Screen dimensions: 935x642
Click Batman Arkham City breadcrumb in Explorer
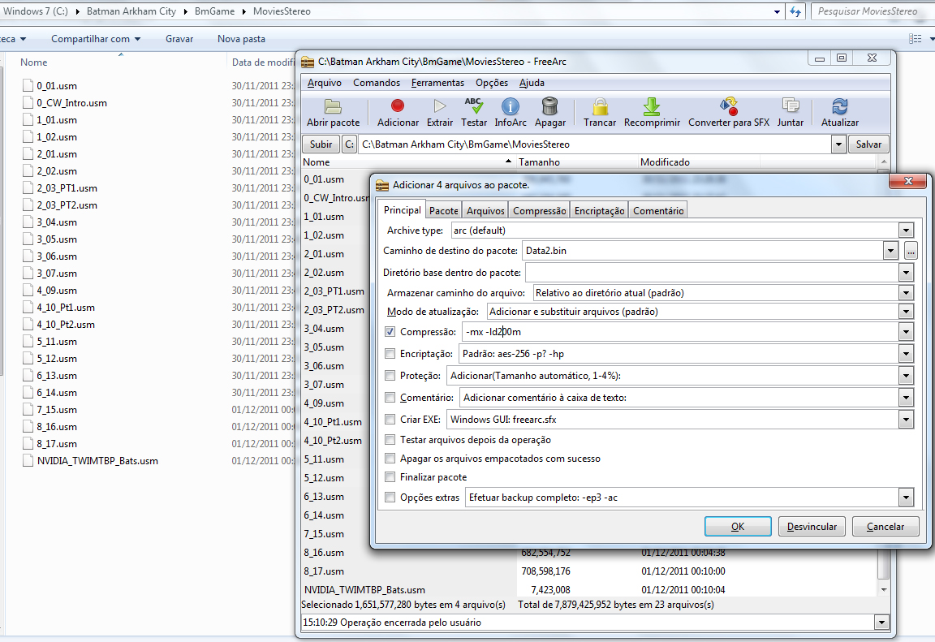(x=131, y=11)
